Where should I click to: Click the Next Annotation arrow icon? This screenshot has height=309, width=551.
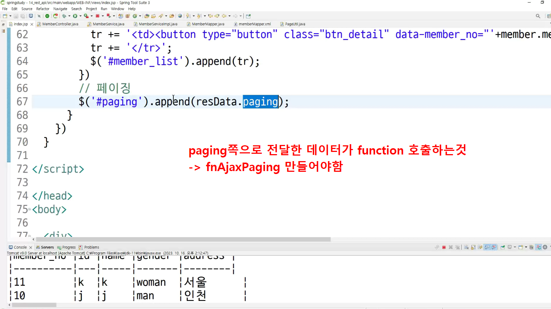coord(188,16)
